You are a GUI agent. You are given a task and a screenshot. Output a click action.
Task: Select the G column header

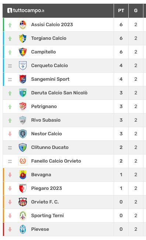[x=136, y=11]
